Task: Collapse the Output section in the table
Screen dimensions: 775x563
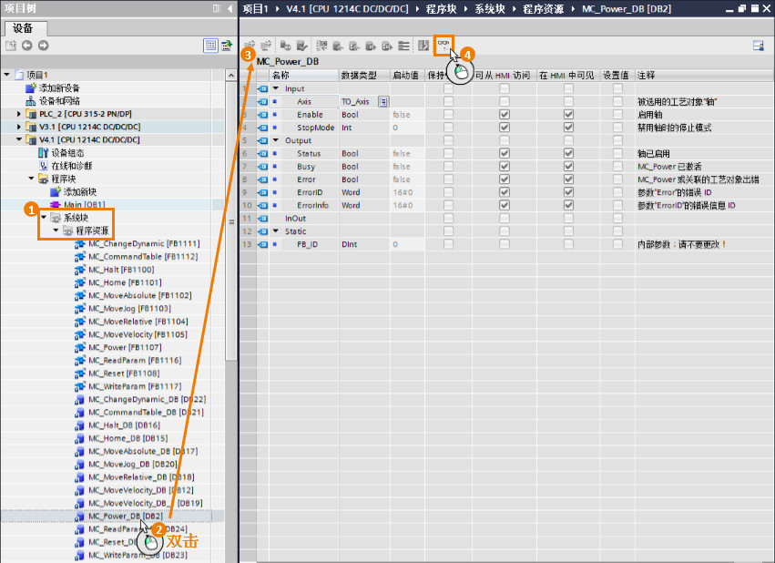Action: [276, 140]
